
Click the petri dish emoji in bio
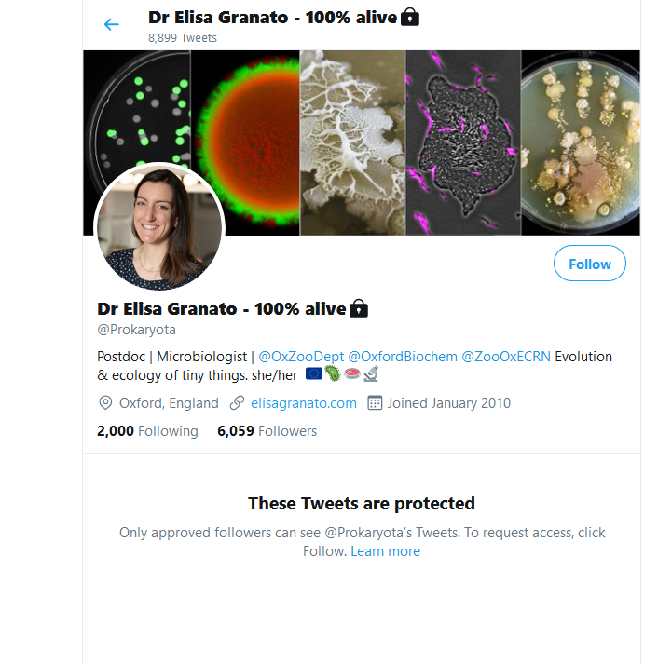[352, 373]
